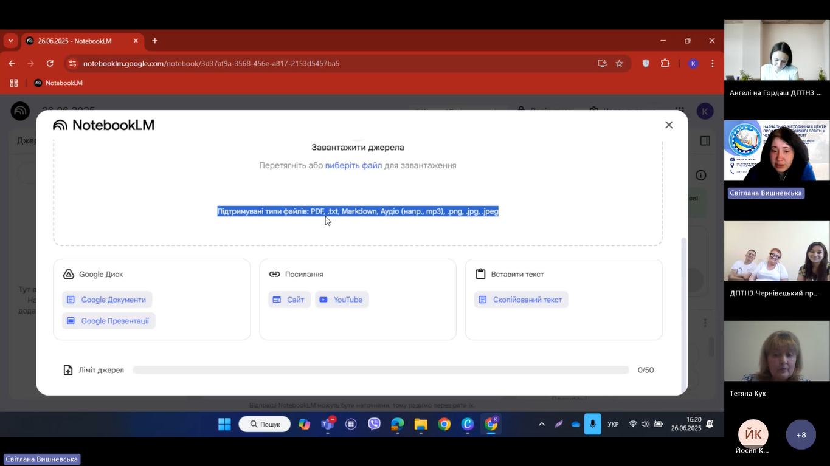
Task: Click the 'виберіть файл' upload link
Action: (x=353, y=165)
